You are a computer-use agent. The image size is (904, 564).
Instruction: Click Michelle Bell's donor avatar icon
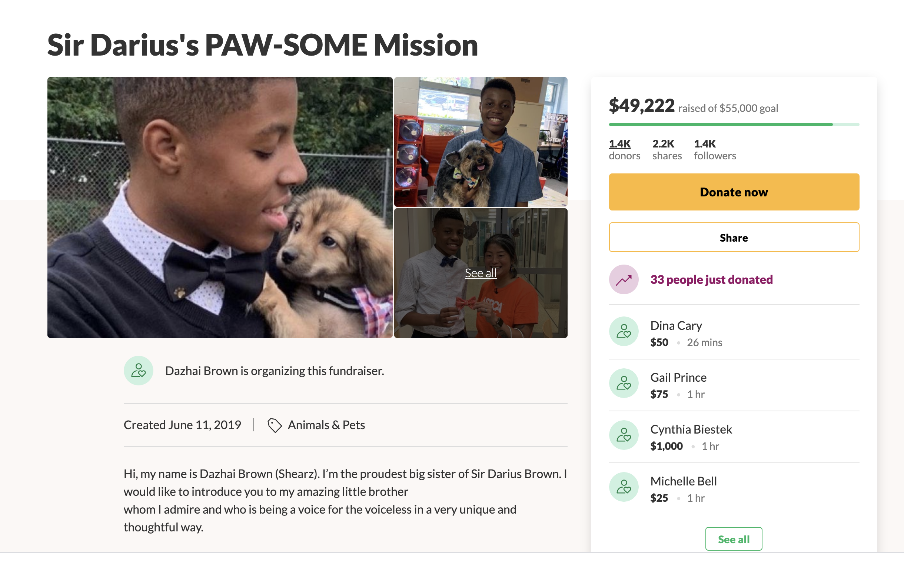624,487
